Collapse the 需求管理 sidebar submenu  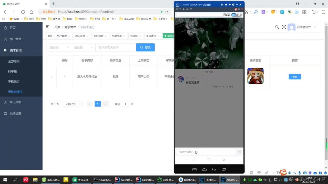(x=21, y=50)
